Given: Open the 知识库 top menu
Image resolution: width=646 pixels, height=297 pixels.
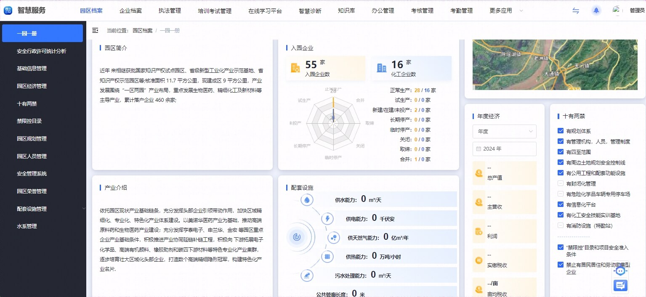Looking at the screenshot, I should tap(346, 11).
